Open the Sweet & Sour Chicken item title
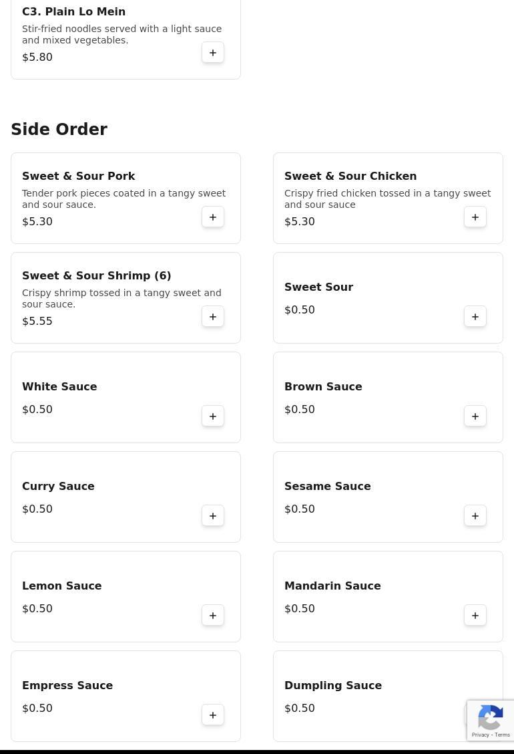This screenshot has width=514, height=754. click(x=350, y=176)
